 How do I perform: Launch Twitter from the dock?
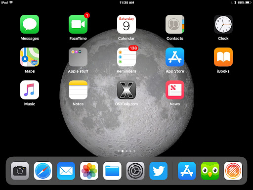click(x=159, y=171)
